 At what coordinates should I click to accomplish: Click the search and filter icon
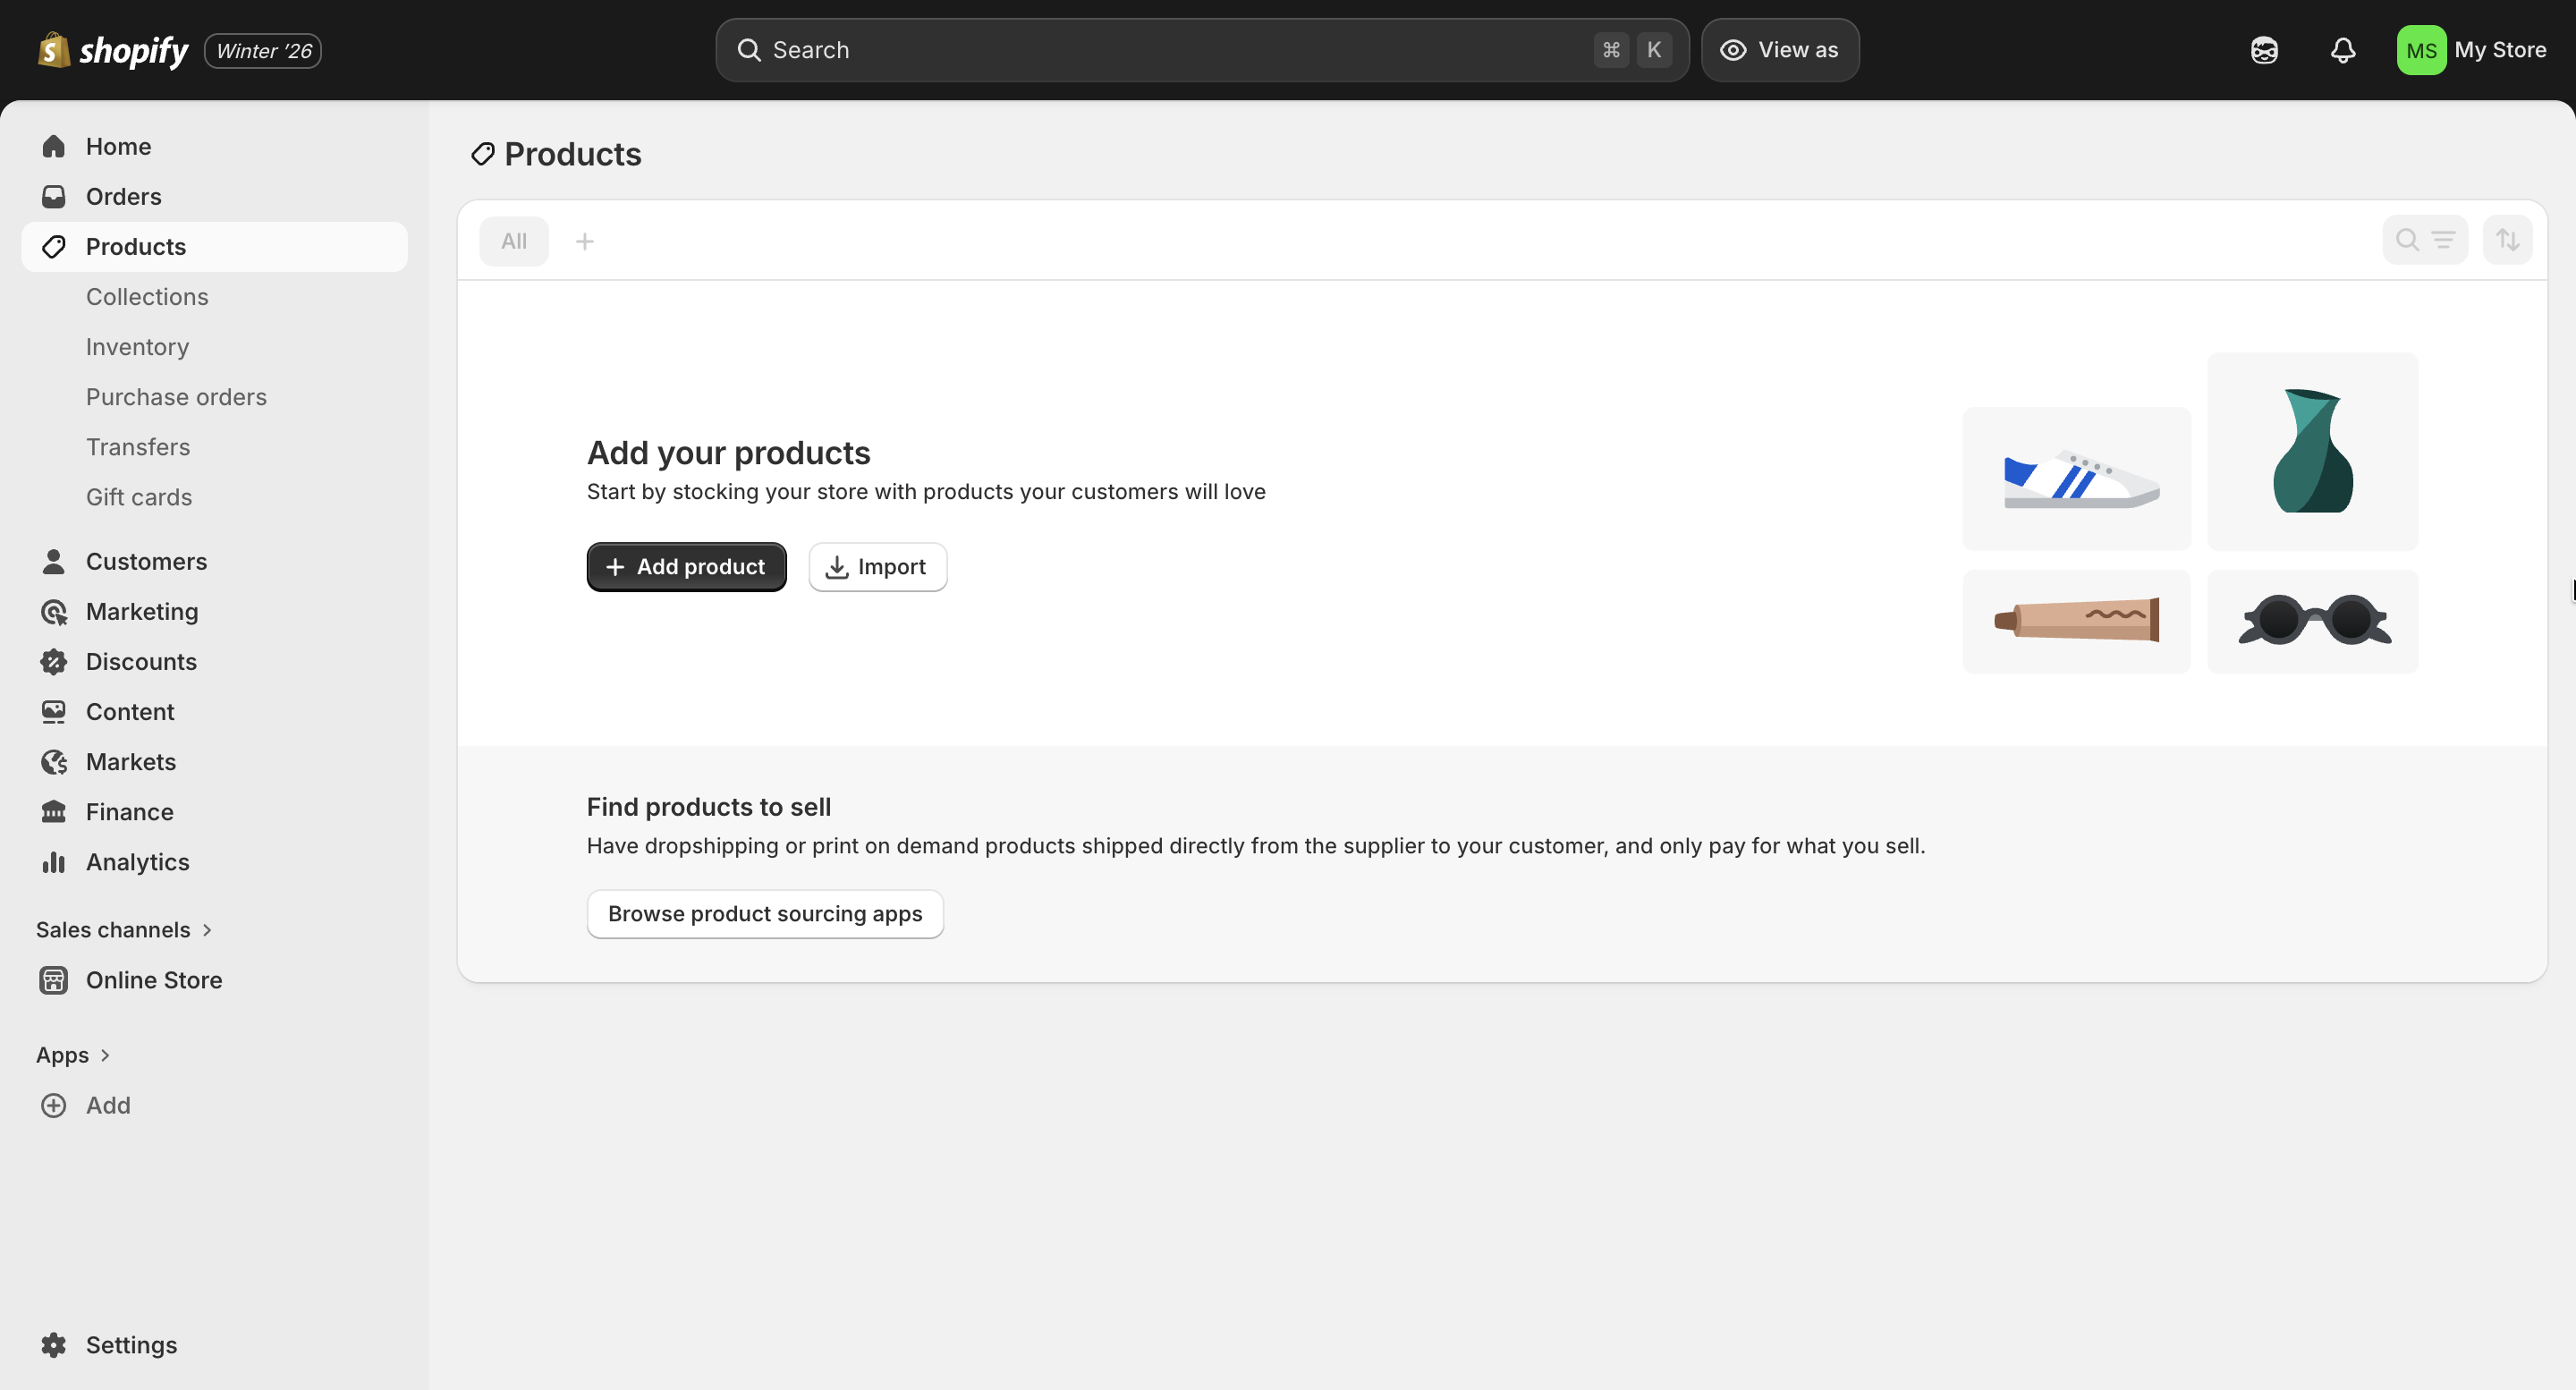2424,240
